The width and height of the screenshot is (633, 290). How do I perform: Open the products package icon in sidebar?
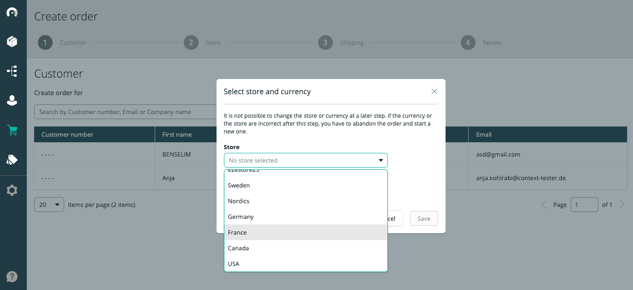tap(12, 42)
